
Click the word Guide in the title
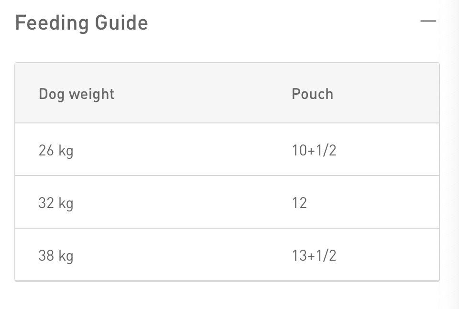(122, 22)
